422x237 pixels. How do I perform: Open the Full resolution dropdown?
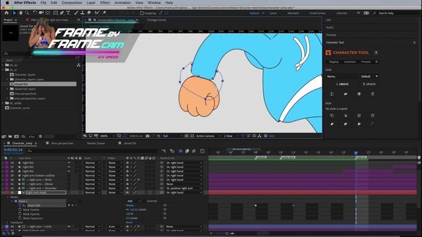pyautogui.click(x=172, y=136)
